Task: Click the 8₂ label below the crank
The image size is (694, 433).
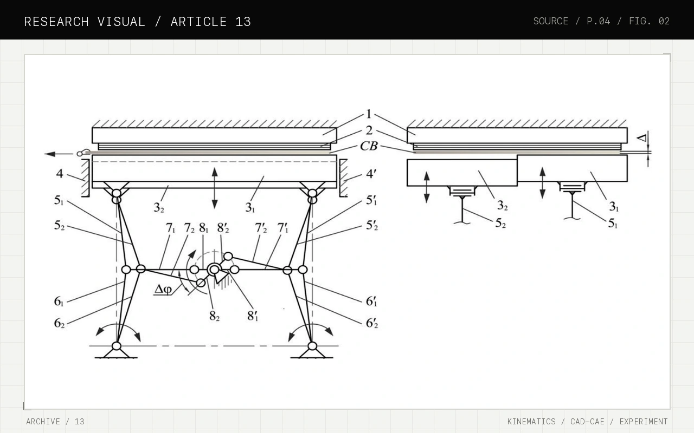Action: click(x=215, y=316)
